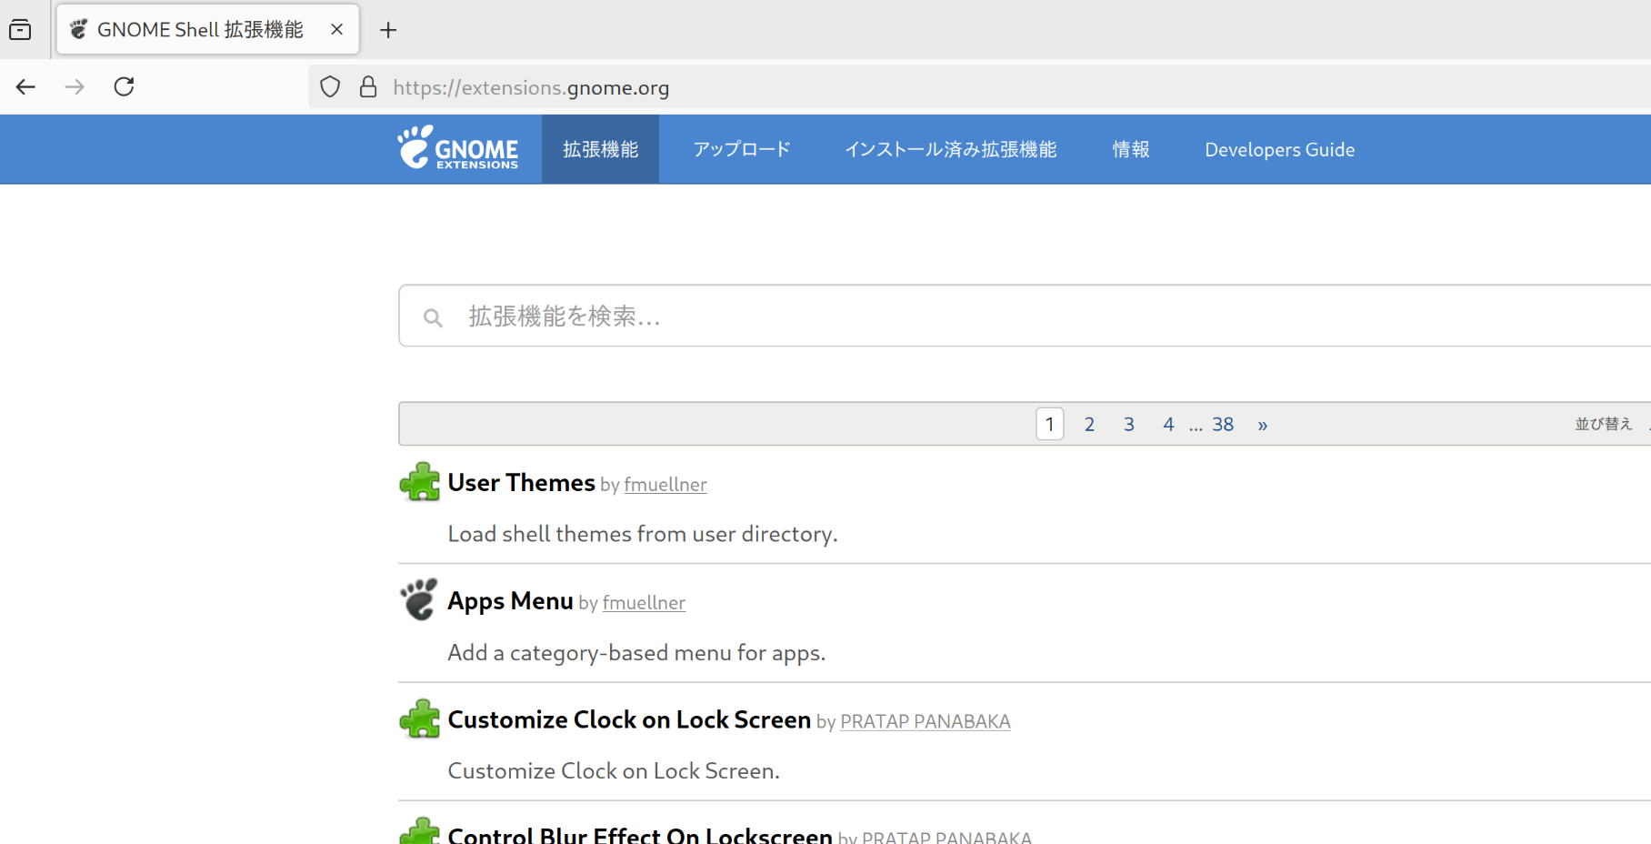1651x844 pixels.
Task: Select the GNOME Shell 拡張機能 browser tab
Action: [207, 29]
